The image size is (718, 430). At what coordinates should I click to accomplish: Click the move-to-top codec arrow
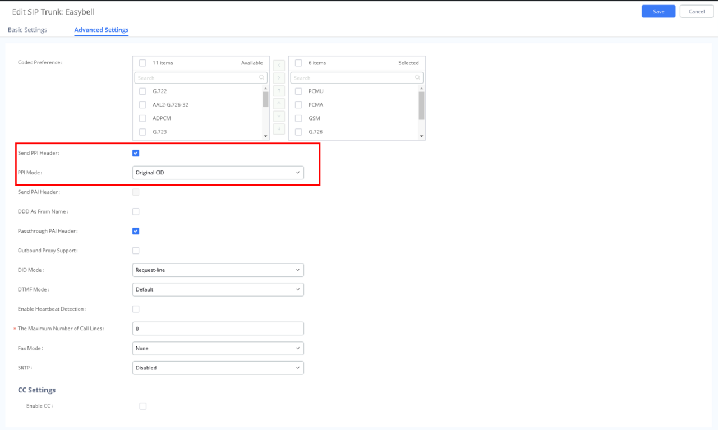pos(279,91)
